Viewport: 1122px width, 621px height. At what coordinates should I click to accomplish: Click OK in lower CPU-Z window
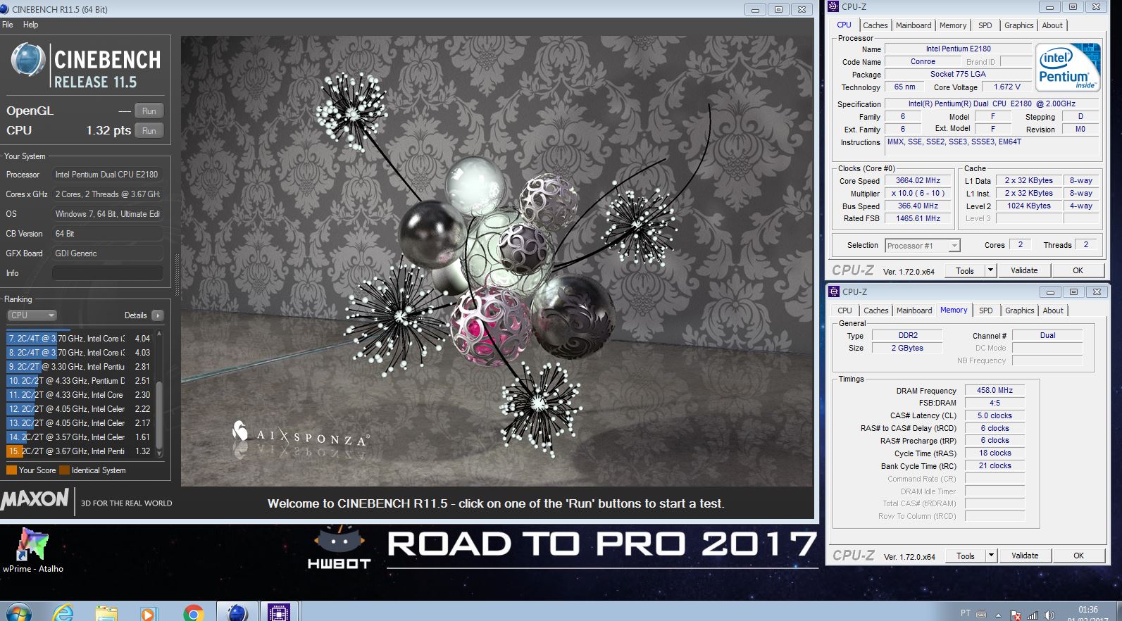click(x=1078, y=556)
